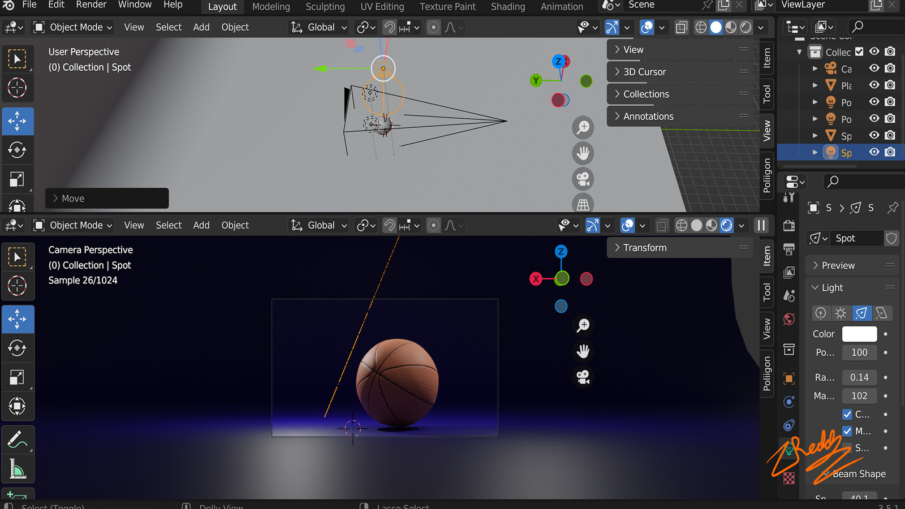Uncheck the Collection exclude checkbox in outliner
This screenshot has height=509, width=905.
[859, 51]
